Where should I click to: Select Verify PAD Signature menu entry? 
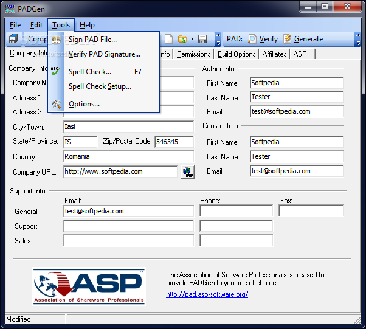pos(103,54)
